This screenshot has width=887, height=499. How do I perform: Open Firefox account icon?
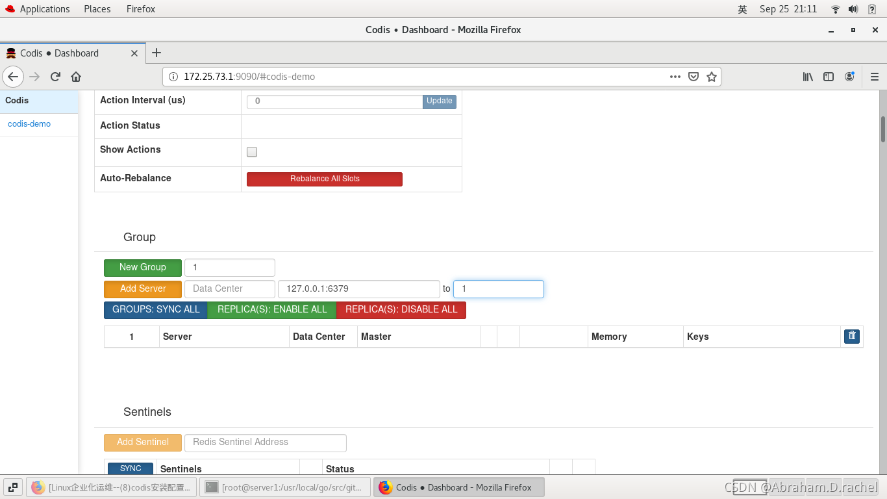849,77
